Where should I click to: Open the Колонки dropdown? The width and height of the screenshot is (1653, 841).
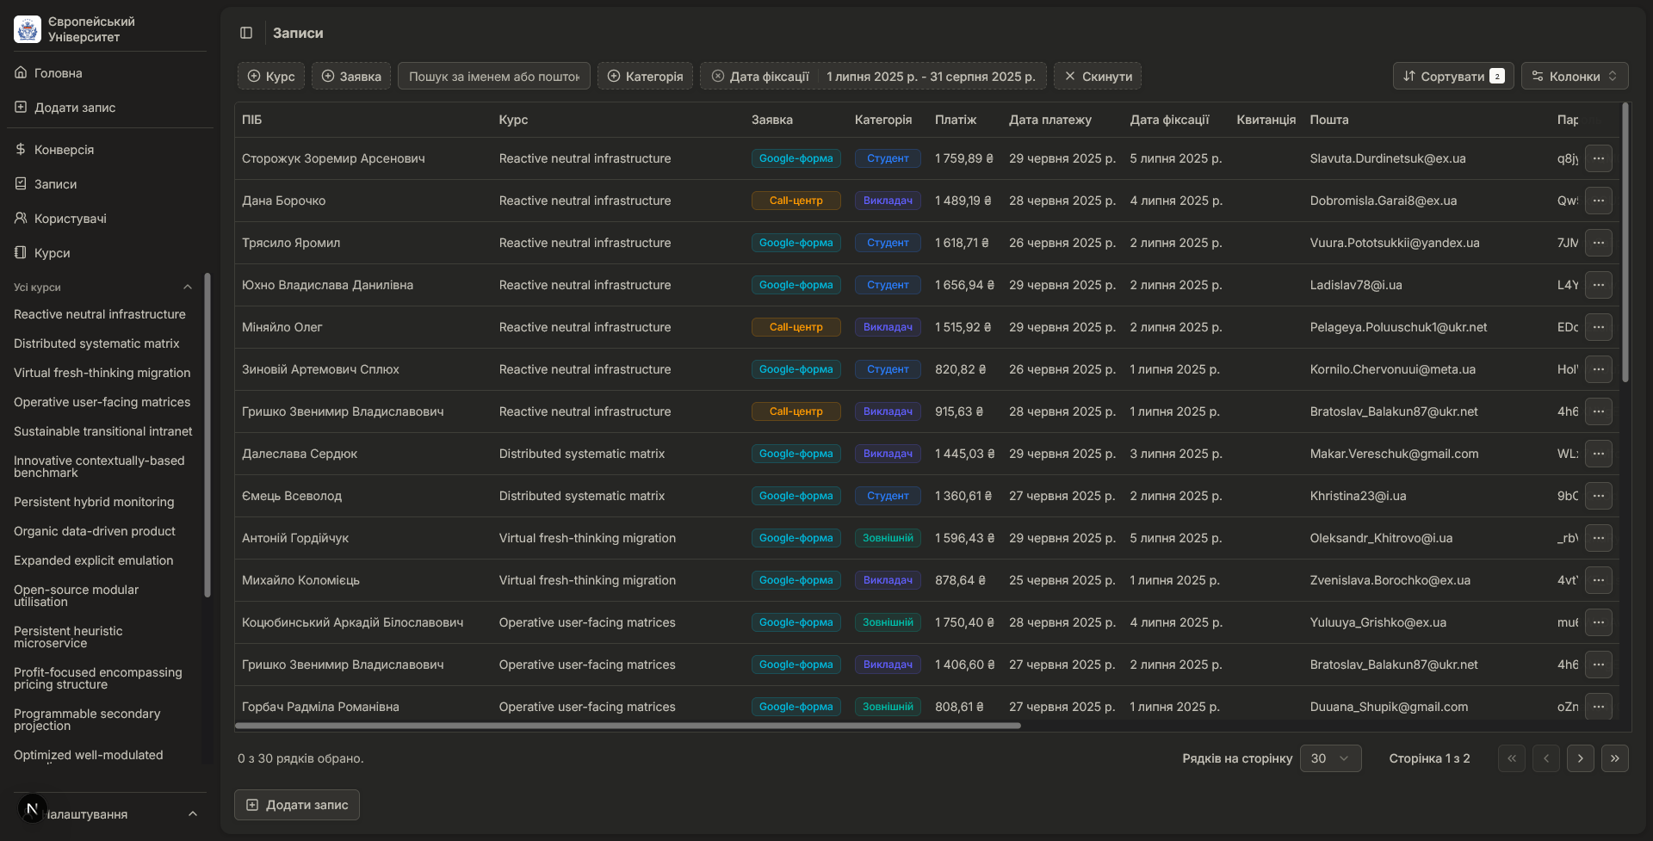tap(1574, 77)
